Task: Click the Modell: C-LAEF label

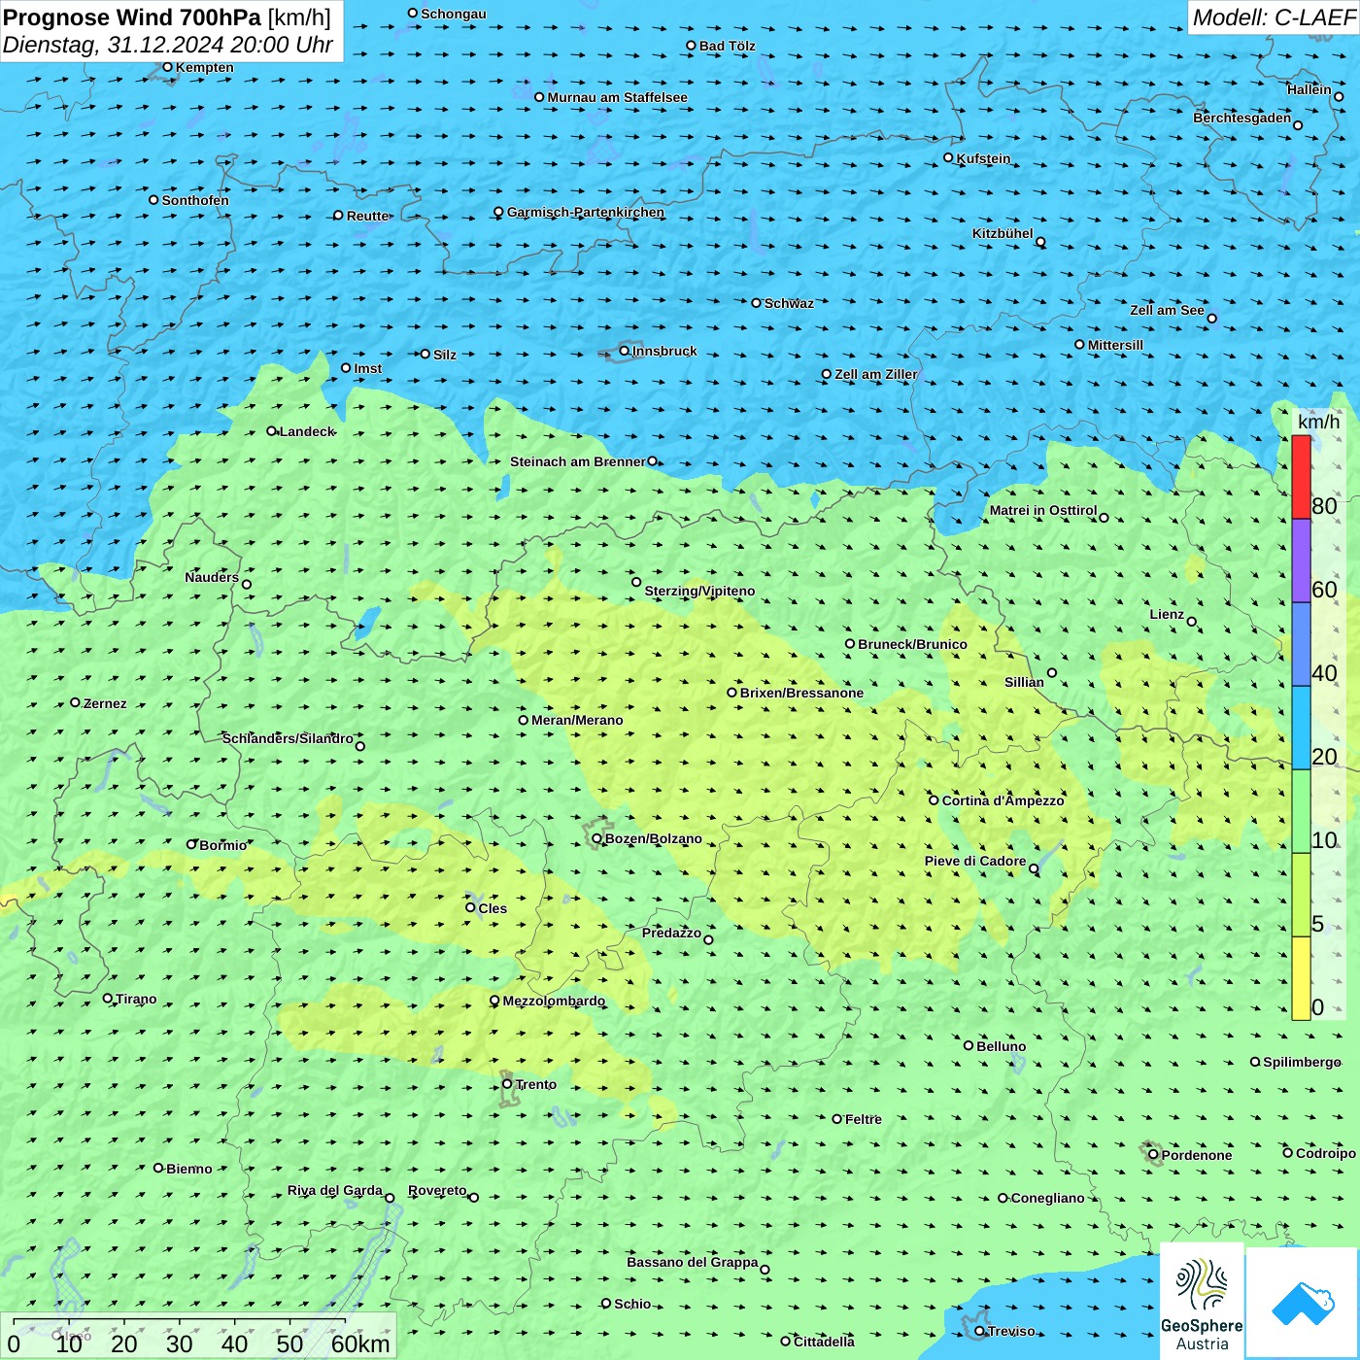Action: [x=1273, y=17]
